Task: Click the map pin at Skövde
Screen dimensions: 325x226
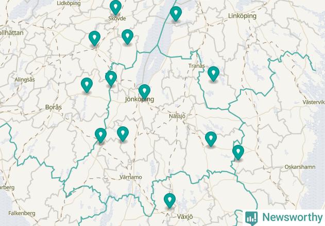Action: [116, 7]
